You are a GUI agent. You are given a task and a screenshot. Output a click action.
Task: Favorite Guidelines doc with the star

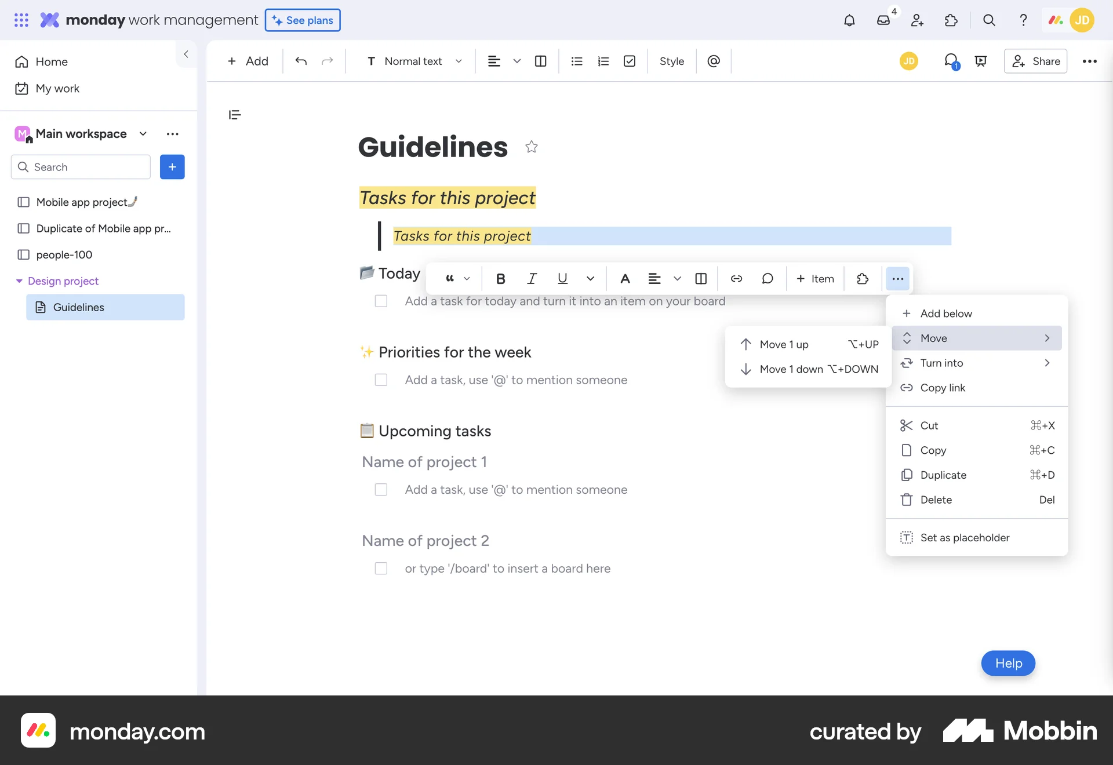(531, 147)
